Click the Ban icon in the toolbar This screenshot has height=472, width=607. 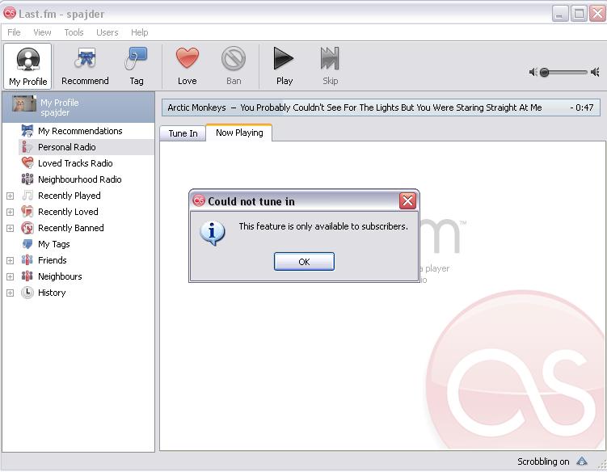[234, 58]
